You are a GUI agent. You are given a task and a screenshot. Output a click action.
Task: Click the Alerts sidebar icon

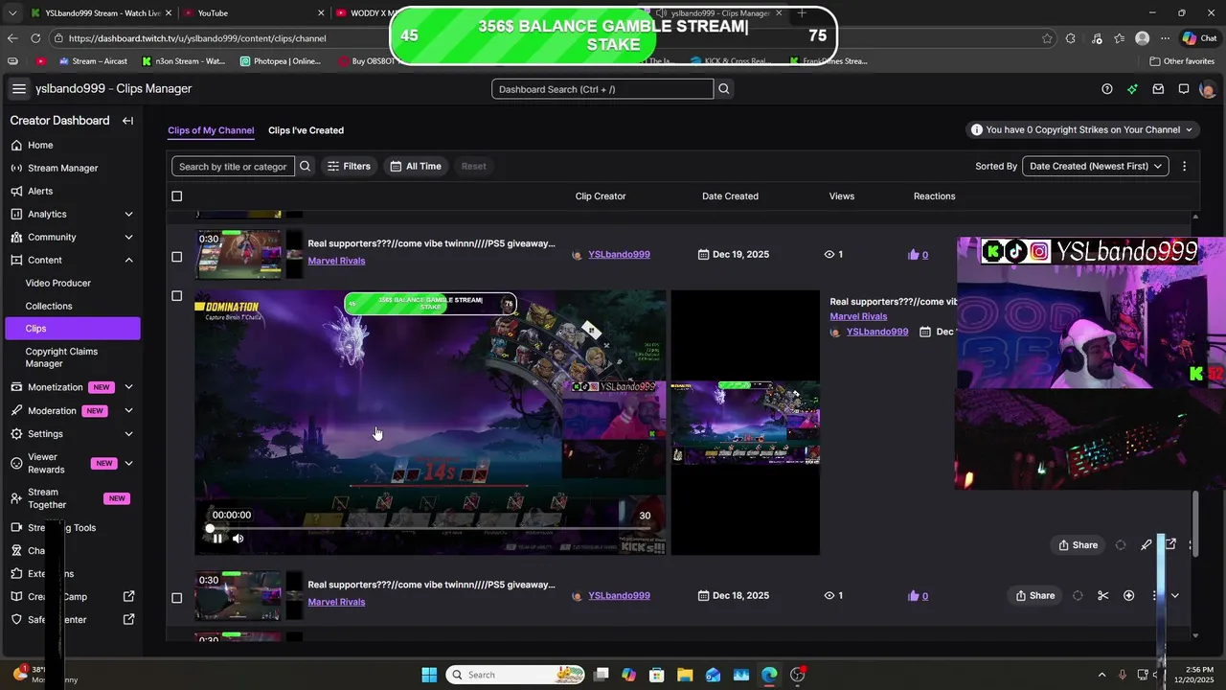click(17, 191)
